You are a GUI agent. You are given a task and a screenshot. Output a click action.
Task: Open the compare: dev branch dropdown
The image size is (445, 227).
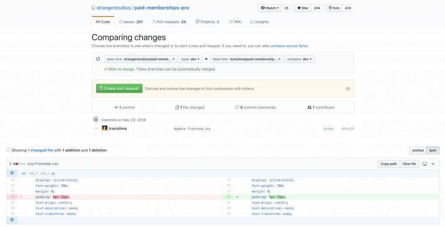click(299, 59)
